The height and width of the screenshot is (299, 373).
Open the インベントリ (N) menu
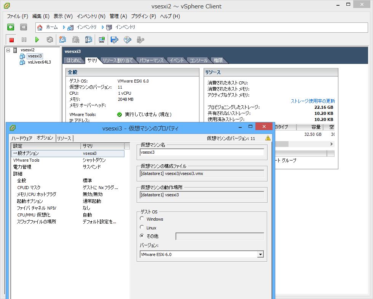[x=91, y=16]
